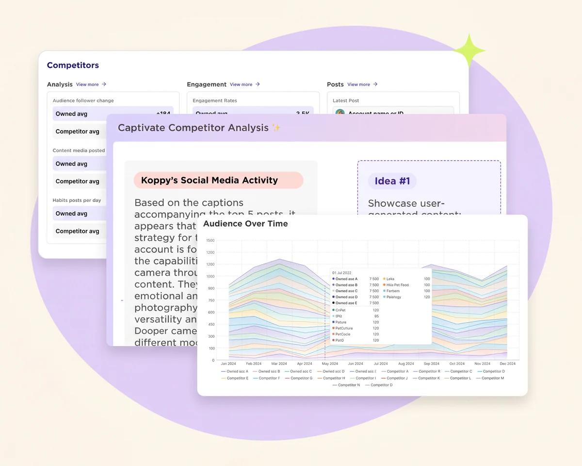Screen dimensions: 582x466
Task: Select Competitor avg under Content media posted
Action: click(x=79, y=181)
